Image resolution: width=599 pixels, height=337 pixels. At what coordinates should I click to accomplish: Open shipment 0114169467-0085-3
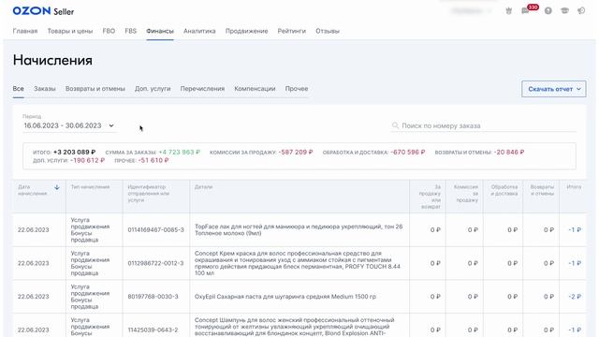pyautogui.click(x=156, y=230)
